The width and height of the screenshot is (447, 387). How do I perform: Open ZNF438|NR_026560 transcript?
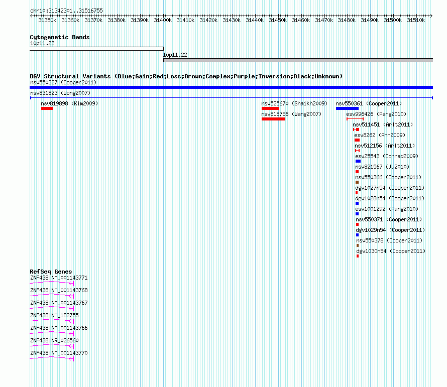click(x=52, y=346)
